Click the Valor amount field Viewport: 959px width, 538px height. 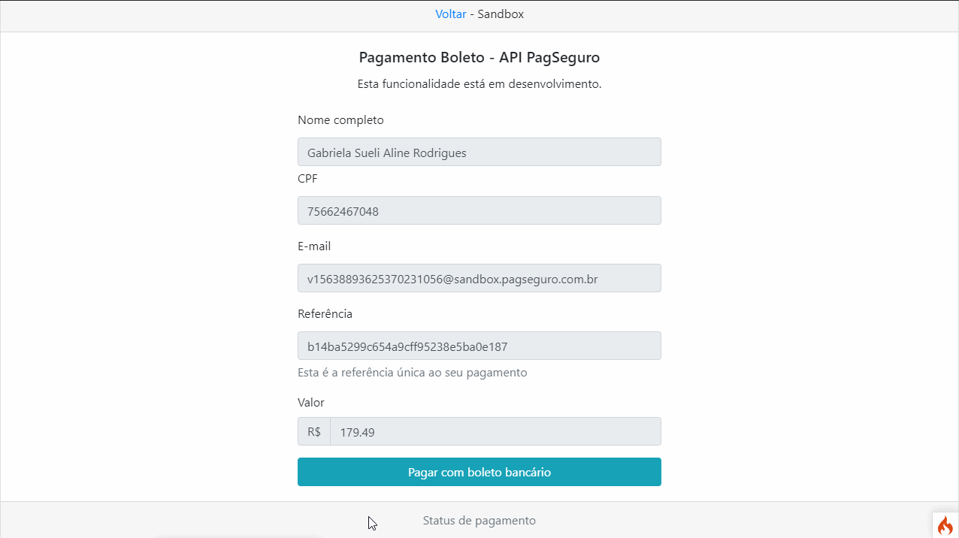496,431
